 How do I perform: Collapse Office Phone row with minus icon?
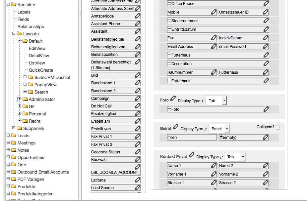pyautogui.click(x=169, y=3)
